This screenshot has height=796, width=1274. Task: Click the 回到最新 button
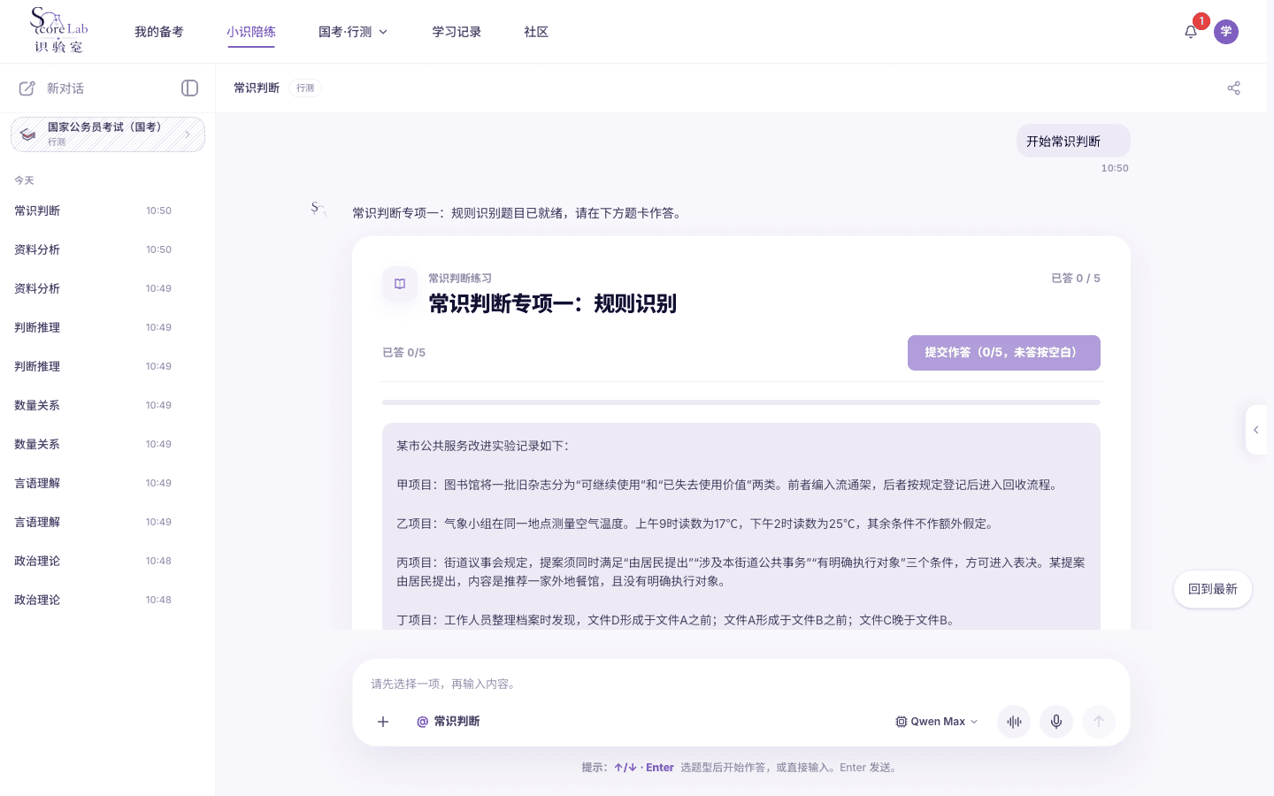pyautogui.click(x=1213, y=589)
